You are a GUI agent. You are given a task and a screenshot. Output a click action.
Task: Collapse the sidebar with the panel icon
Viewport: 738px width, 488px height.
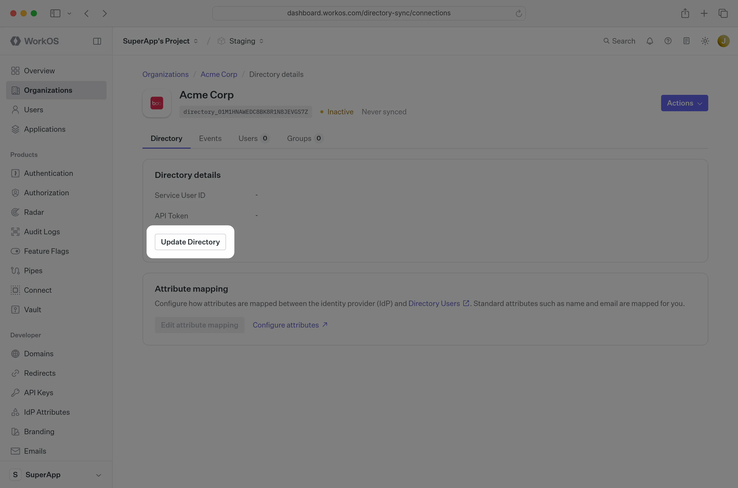pyautogui.click(x=97, y=41)
